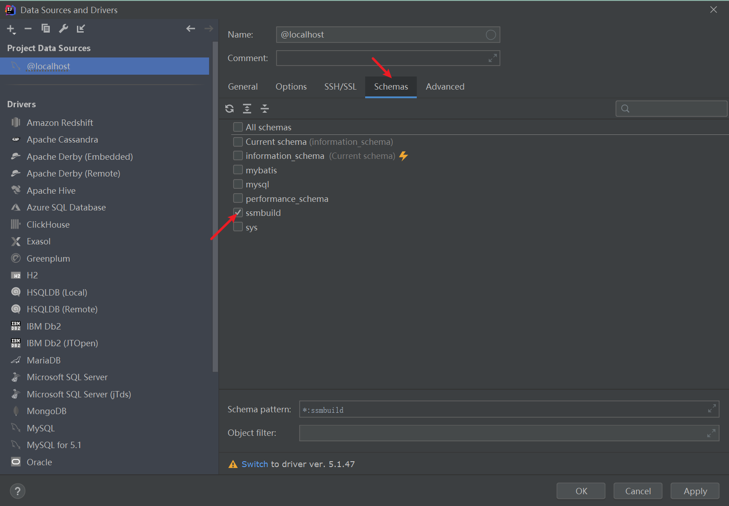Image resolution: width=729 pixels, height=506 pixels.
Task: Check the All schemas checkbox
Action: 238,127
